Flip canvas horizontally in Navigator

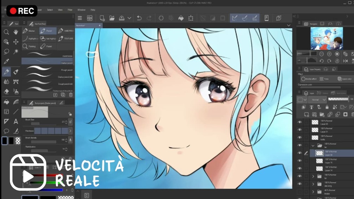[x=346, y=61]
